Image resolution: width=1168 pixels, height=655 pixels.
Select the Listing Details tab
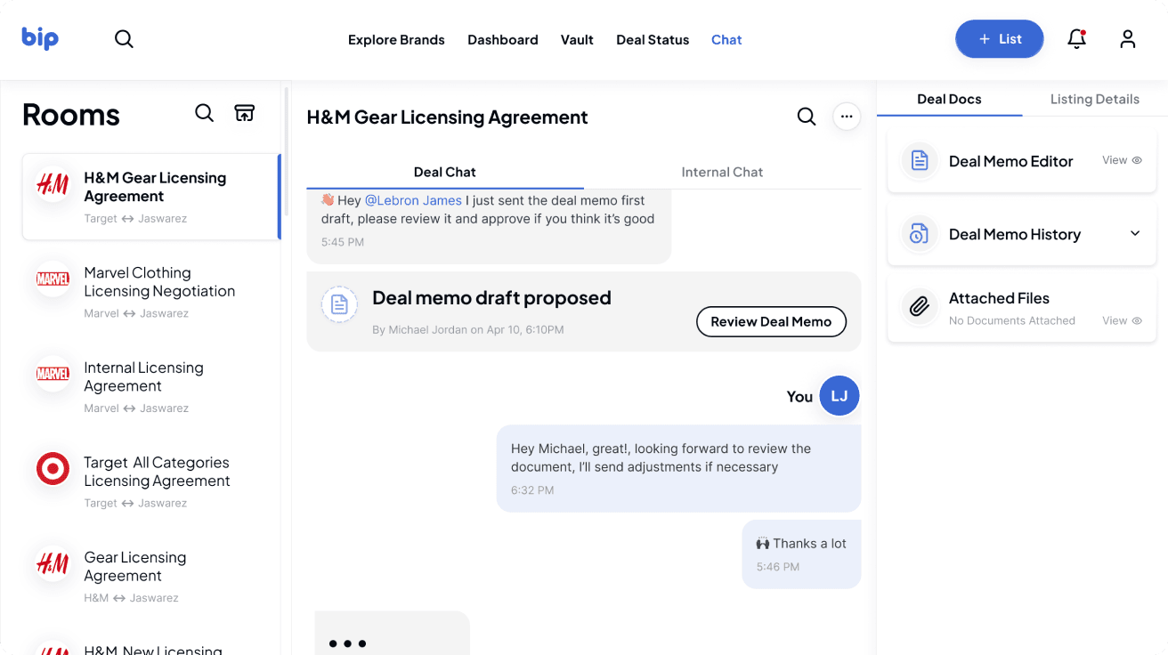pyautogui.click(x=1095, y=99)
